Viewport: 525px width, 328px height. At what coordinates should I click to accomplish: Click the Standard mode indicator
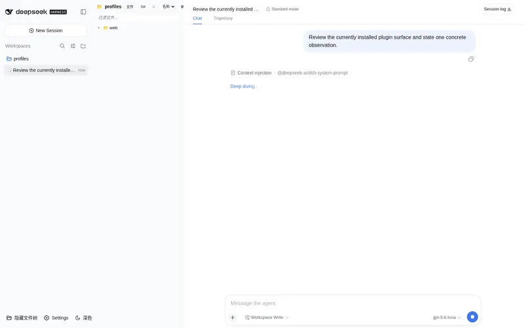click(282, 9)
